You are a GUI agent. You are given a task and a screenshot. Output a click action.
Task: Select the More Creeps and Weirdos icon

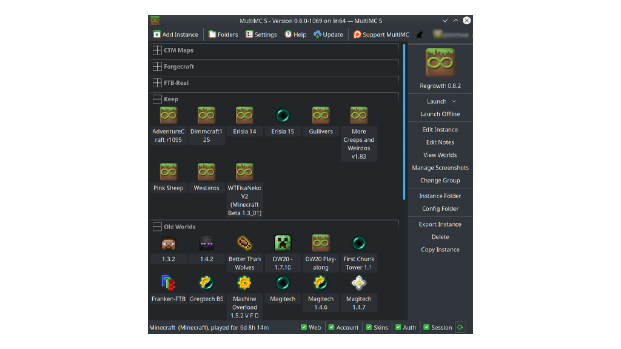(x=359, y=116)
